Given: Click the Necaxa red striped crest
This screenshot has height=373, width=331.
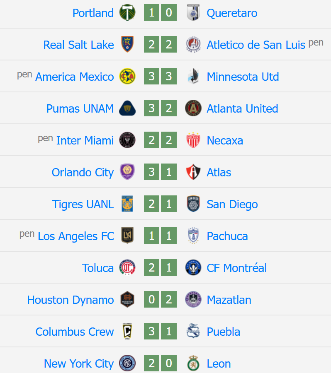Looking at the screenshot, I should (193, 140).
